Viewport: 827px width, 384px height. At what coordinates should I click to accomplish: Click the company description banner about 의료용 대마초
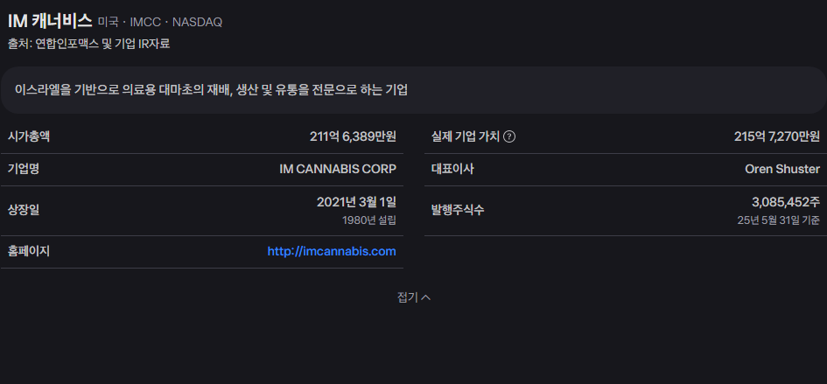413,90
